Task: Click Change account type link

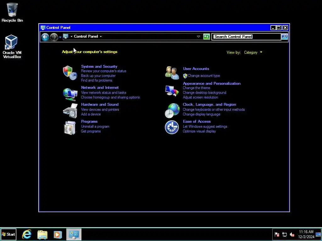Action: [204, 76]
